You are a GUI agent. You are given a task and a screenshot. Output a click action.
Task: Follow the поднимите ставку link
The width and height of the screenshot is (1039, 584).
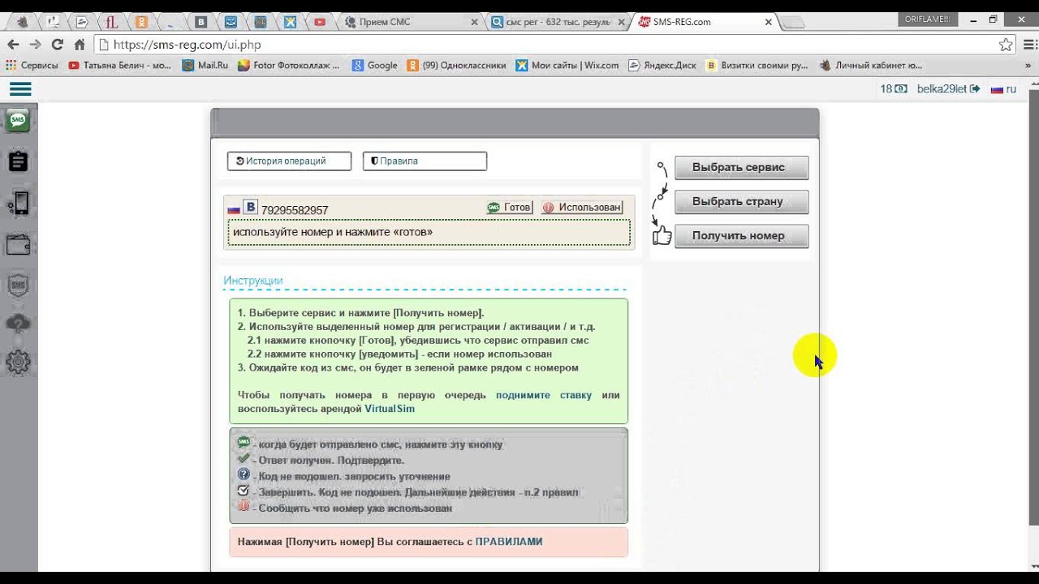coord(544,395)
